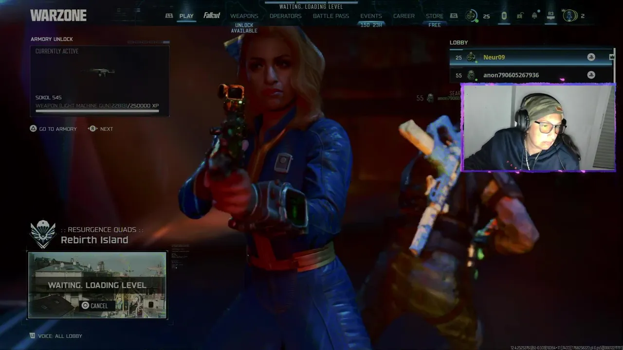Click the LOBBY header label

click(x=458, y=43)
